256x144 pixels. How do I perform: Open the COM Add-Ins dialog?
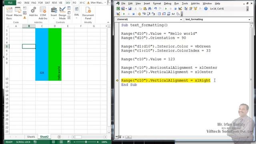pos(43,13)
